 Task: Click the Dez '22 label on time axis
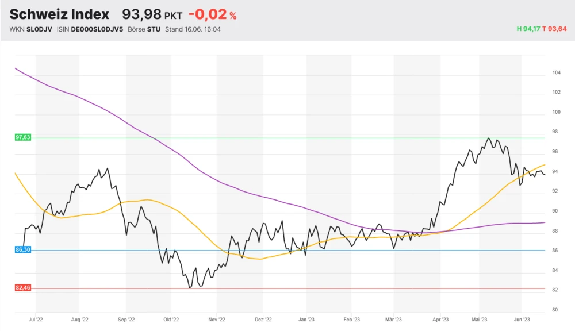pyautogui.click(x=263, y=320)
